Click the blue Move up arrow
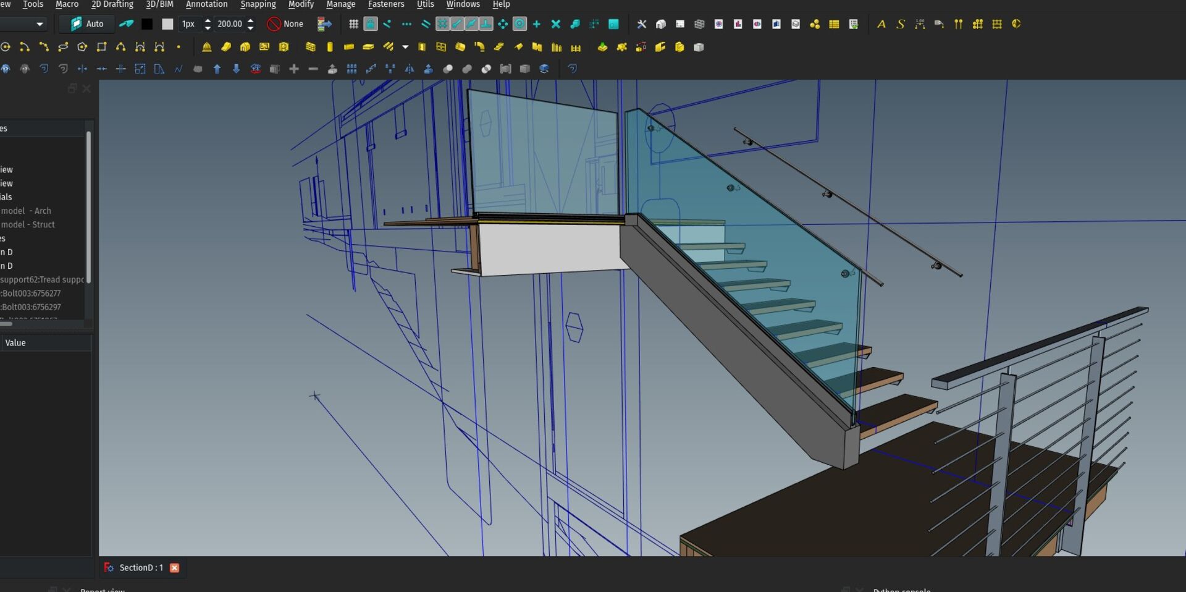Screen dimensions: 1186x592 click(217, 69)
